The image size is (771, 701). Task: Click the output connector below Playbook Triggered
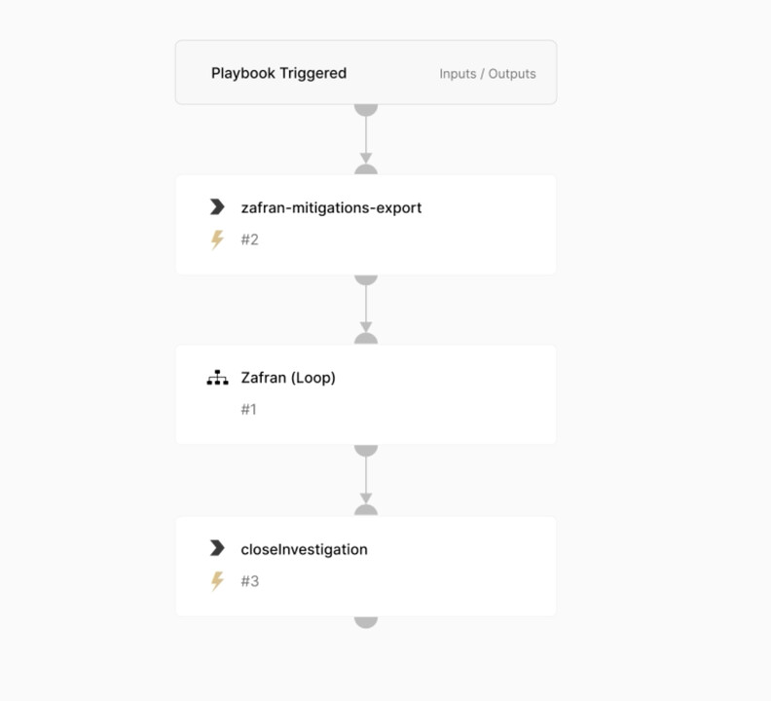point(366,110)
